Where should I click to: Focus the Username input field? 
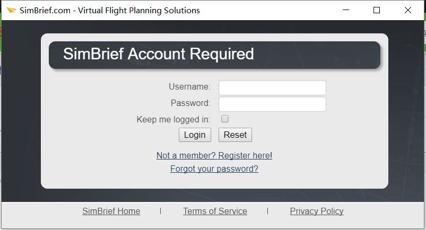click(x=272, y=87)
